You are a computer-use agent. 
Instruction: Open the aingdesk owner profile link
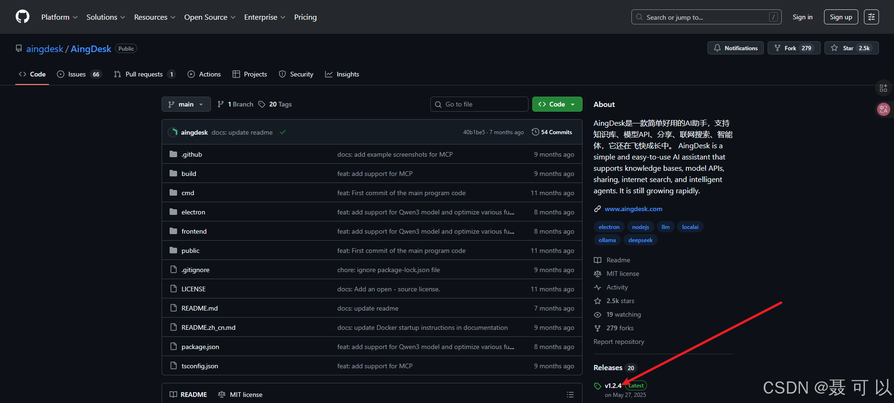45,49
